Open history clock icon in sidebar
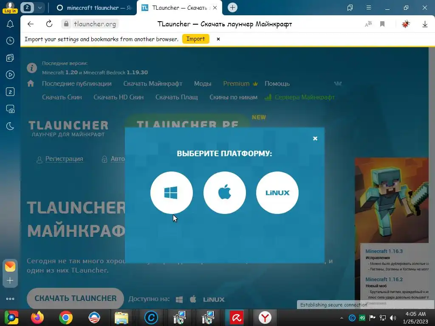435x326 pixels. click(10, 41)
